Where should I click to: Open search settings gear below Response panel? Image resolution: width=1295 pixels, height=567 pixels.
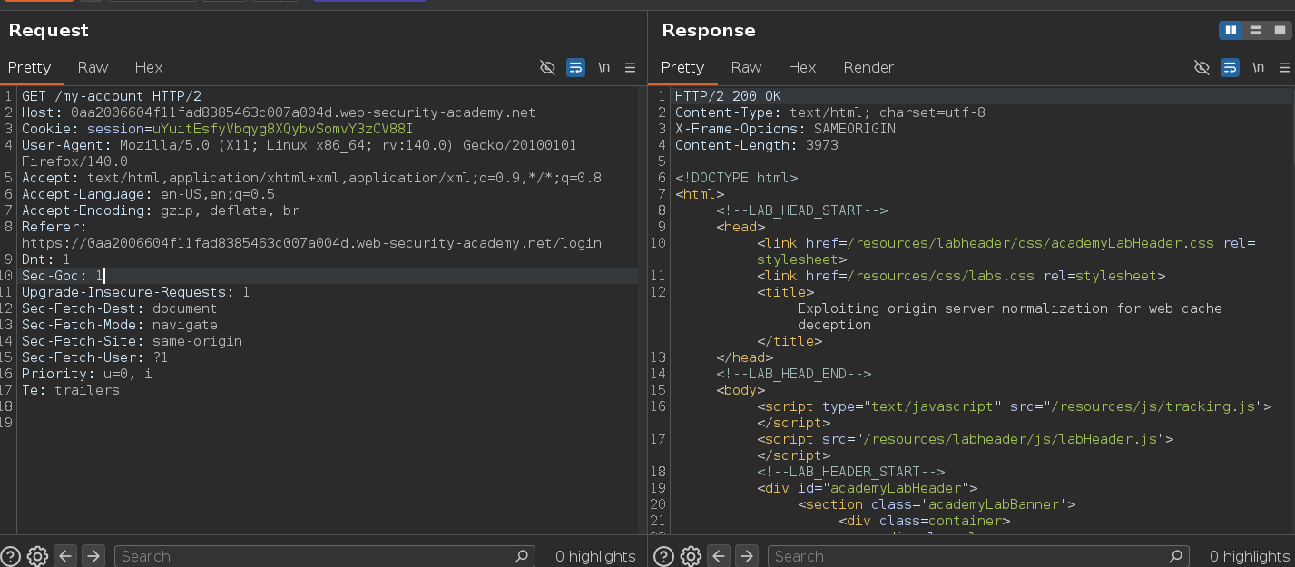pos(691,556)
